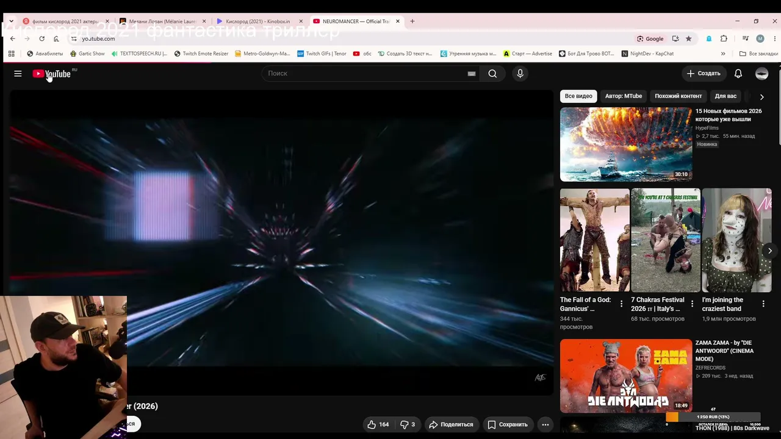Image resolution: width=781 pixels, height=439 pixels.
Task: Open the обс bookmark
Action: [x=362, y=54]
